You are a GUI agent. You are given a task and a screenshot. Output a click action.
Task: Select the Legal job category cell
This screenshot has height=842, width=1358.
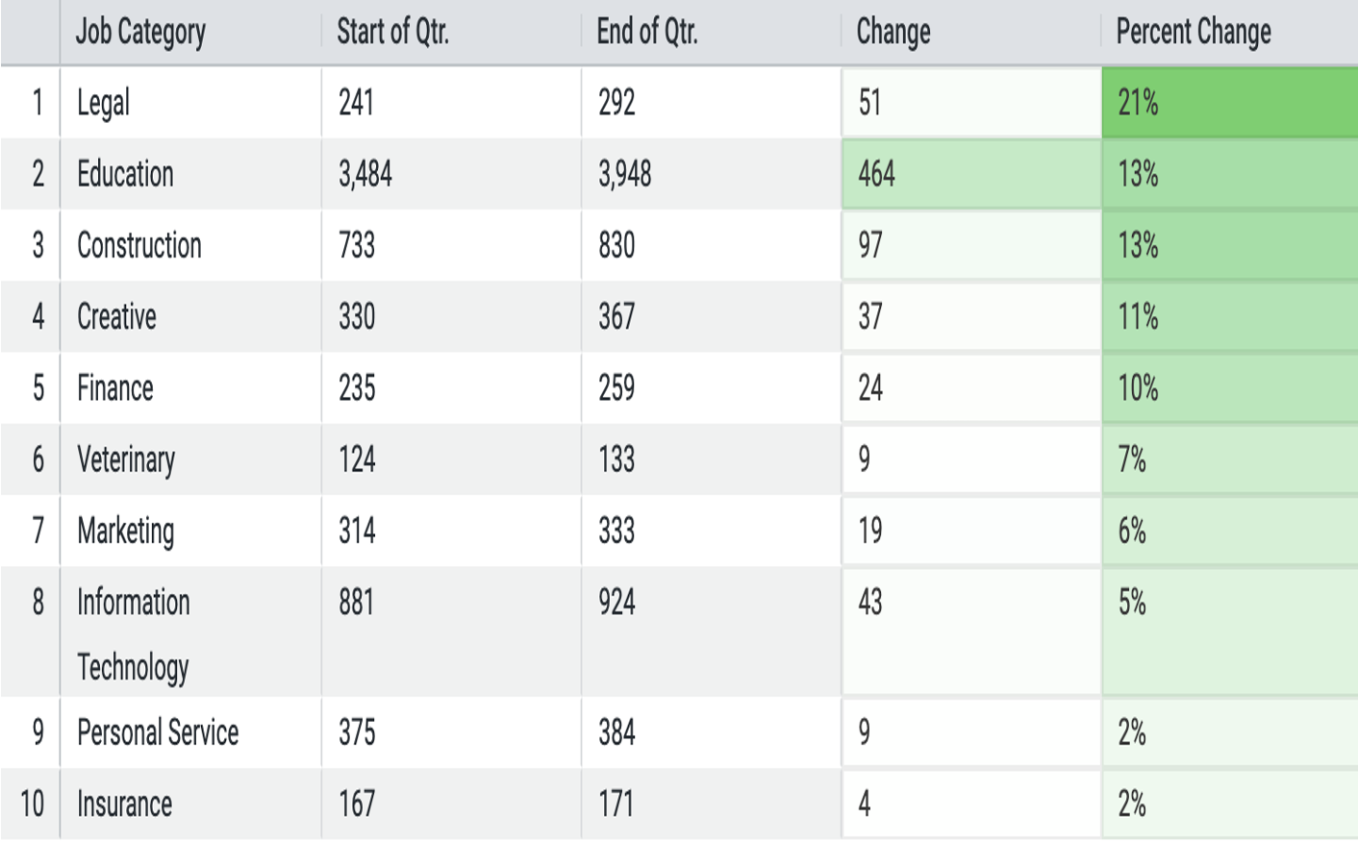tap(190, 102)
